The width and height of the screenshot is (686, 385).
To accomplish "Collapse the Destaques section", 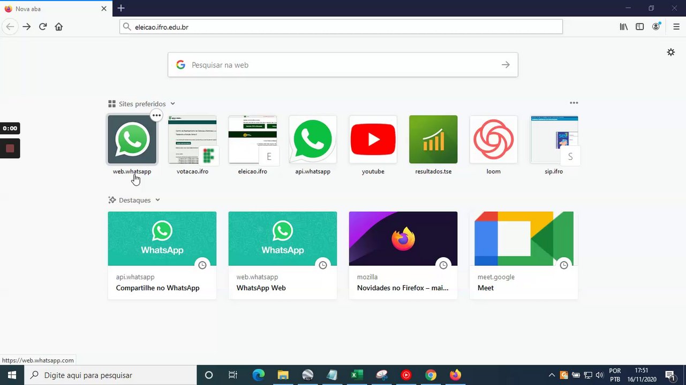I will pos(157,200).
